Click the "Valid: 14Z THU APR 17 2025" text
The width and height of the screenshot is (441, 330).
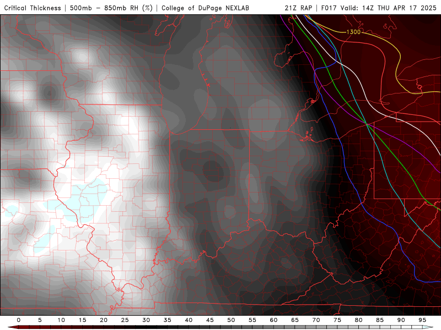point(389,8)
